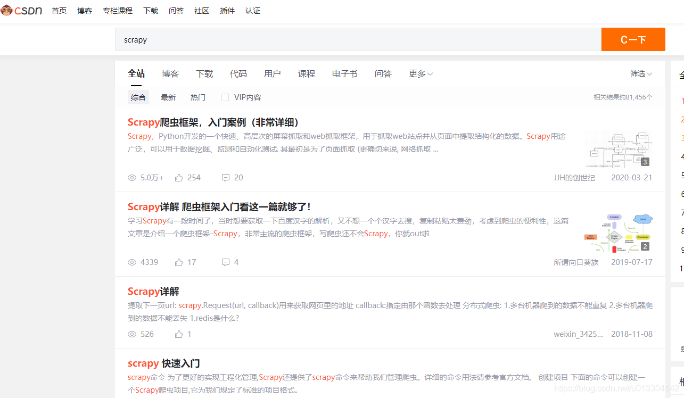Toggle the VIP内容 checkbox
Viewport: 684px width, 398px height.
(225, 97)
